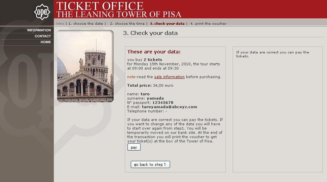This screenshot has width=327, height=182.
Task: Click the OPA logo emblem
Action: [42, 12]
